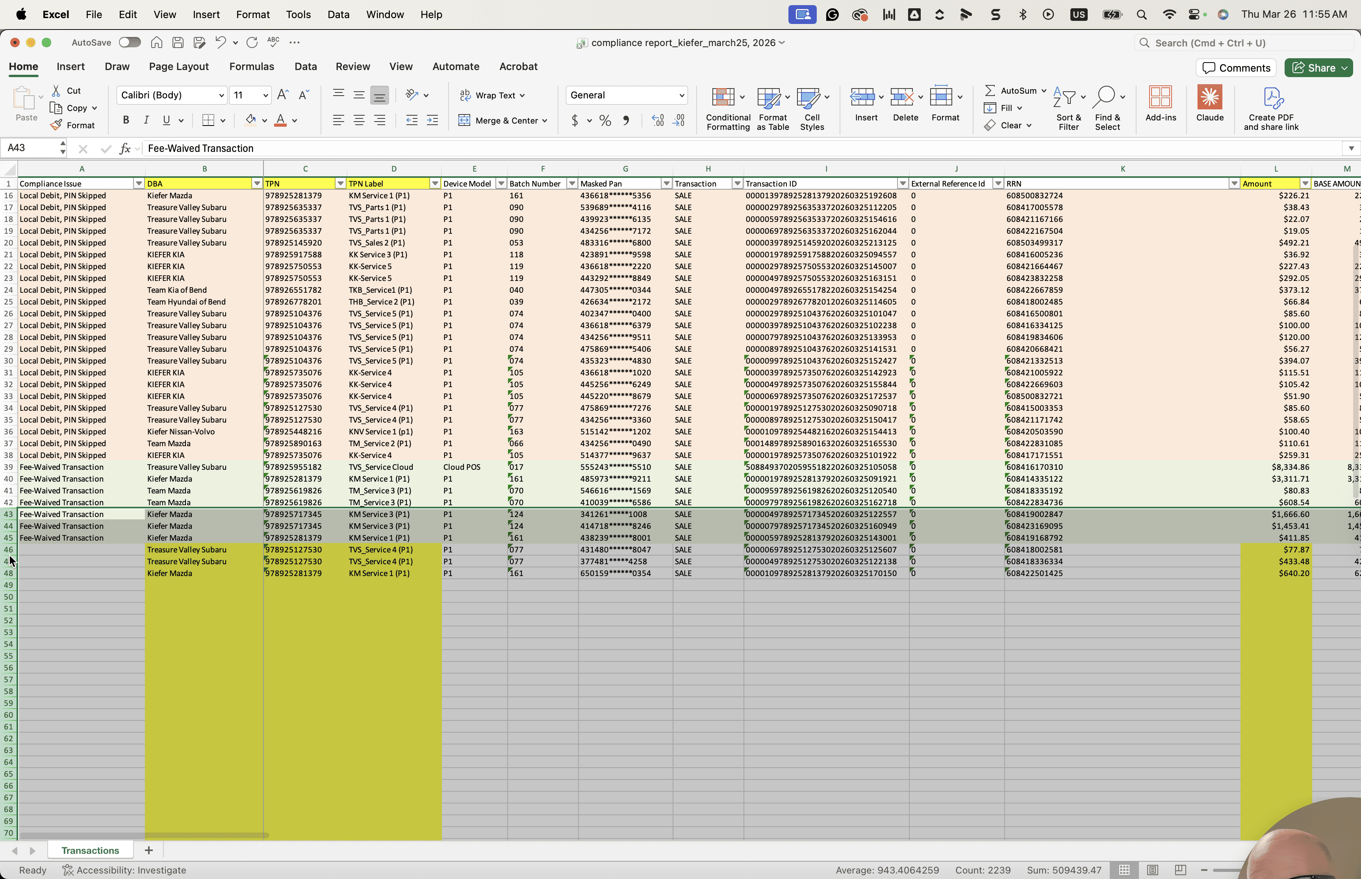Click the Underline icon
Screen dimensions: 1361x879
click(x=166, y=120)
